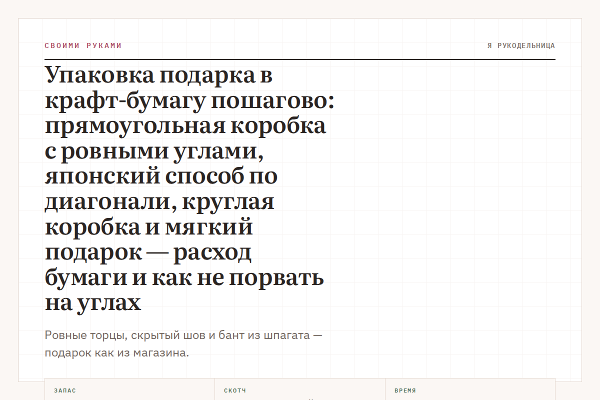
Task: Open the 'Своими руками' category link
Action: tap(83, 45)
